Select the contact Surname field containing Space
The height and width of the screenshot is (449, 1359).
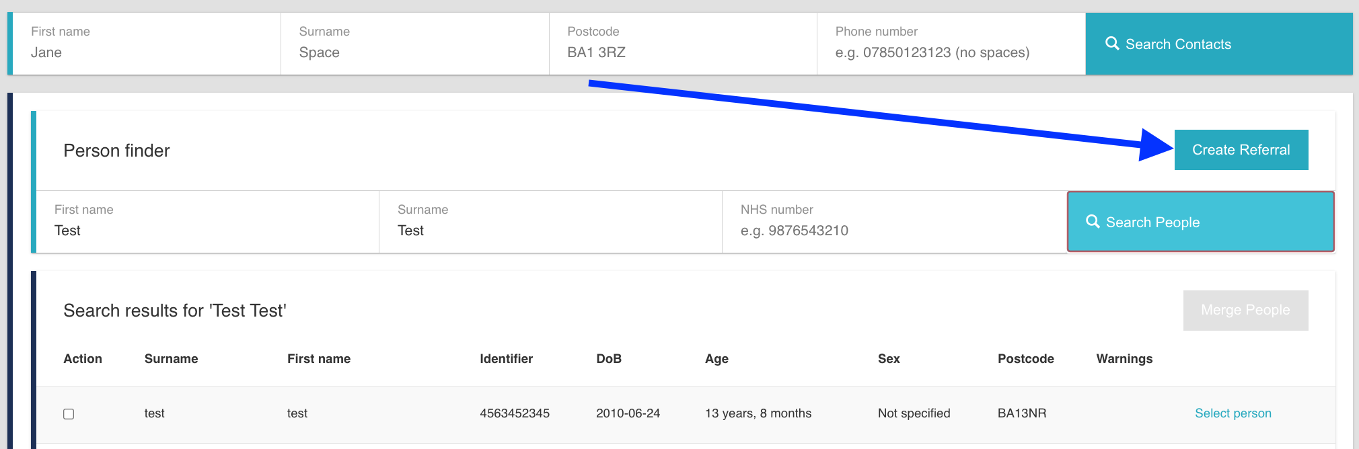click(414, 52)
